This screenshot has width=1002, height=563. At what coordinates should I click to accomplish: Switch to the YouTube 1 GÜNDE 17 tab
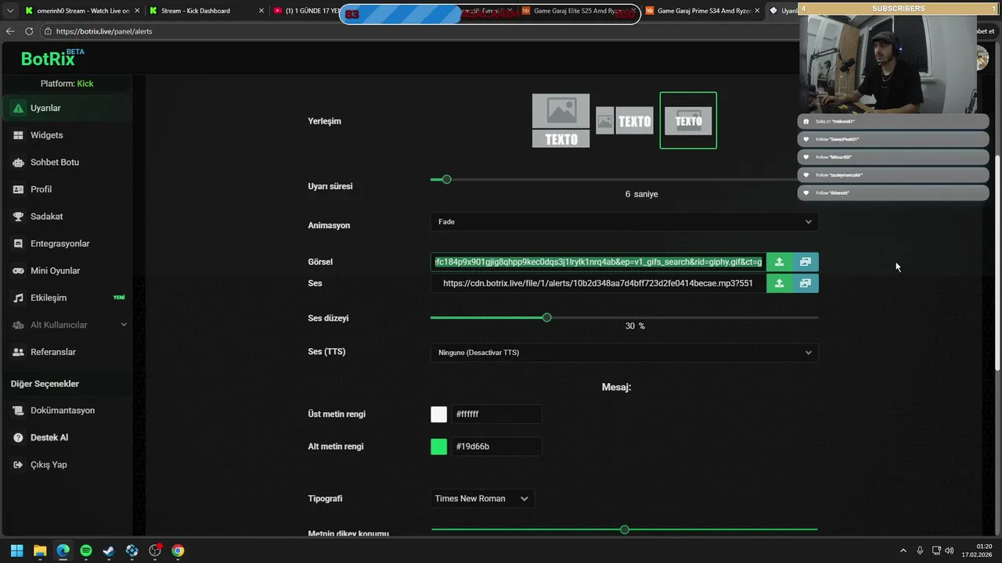[x=305, y=11]
